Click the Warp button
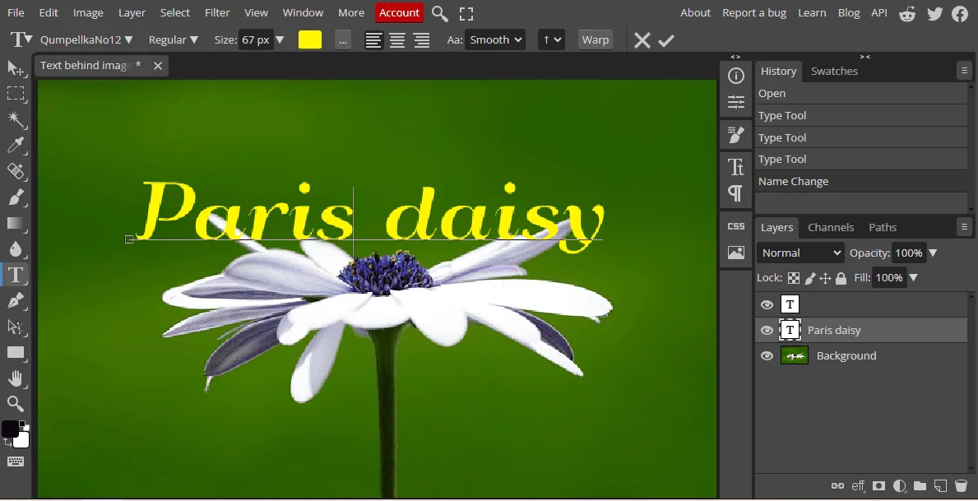 596,40
